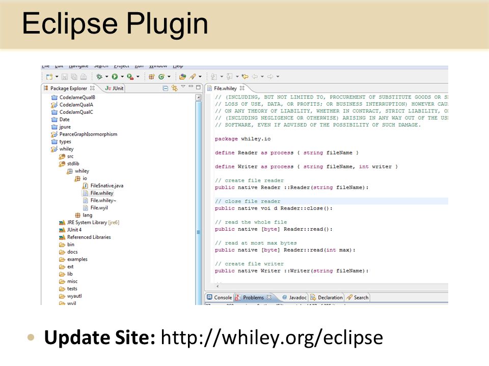
Task: Select the wyautl folder
Action: pos(71,296)
